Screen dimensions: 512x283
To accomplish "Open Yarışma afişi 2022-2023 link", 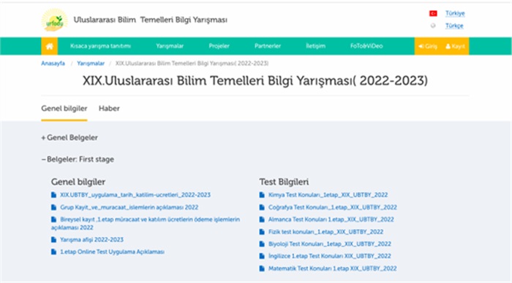I will [x=91, y=240].
